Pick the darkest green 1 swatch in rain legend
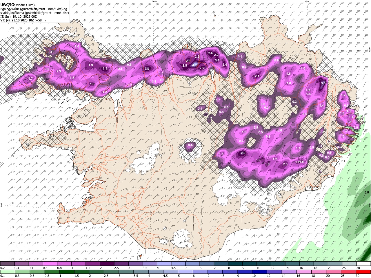 (x=67, y=271)
